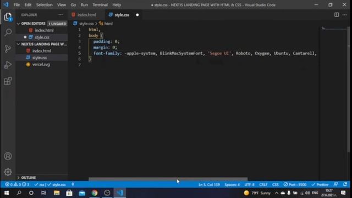
Task: Change language mode CSS in status bar
Action: pos(275,185)
